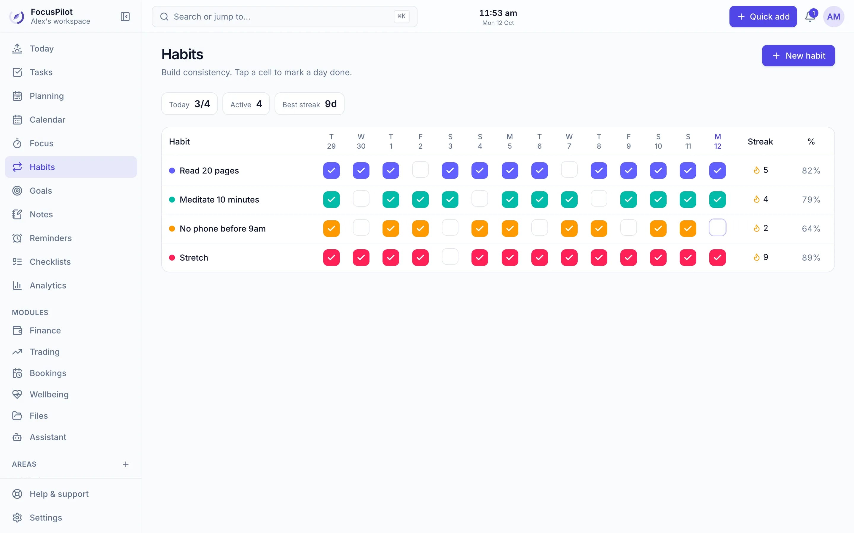Click the Trading trend line icon
The width and height of the screenshot is (854, 533).
pyautogui.click(x=17, y=352)
